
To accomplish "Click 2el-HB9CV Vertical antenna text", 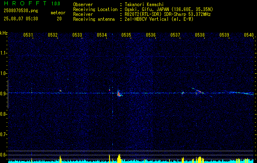I will [x=159, y=19].
